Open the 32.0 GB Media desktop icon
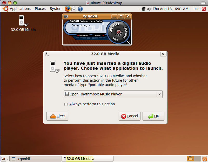This screenshot has width=208, height=162. click(x=23, y=23)
